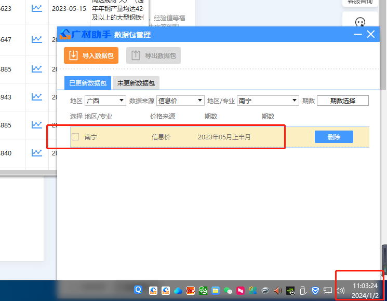Open the NVIDIA tray icon
The image size is (387, 301).
click(x=290, y=291)
